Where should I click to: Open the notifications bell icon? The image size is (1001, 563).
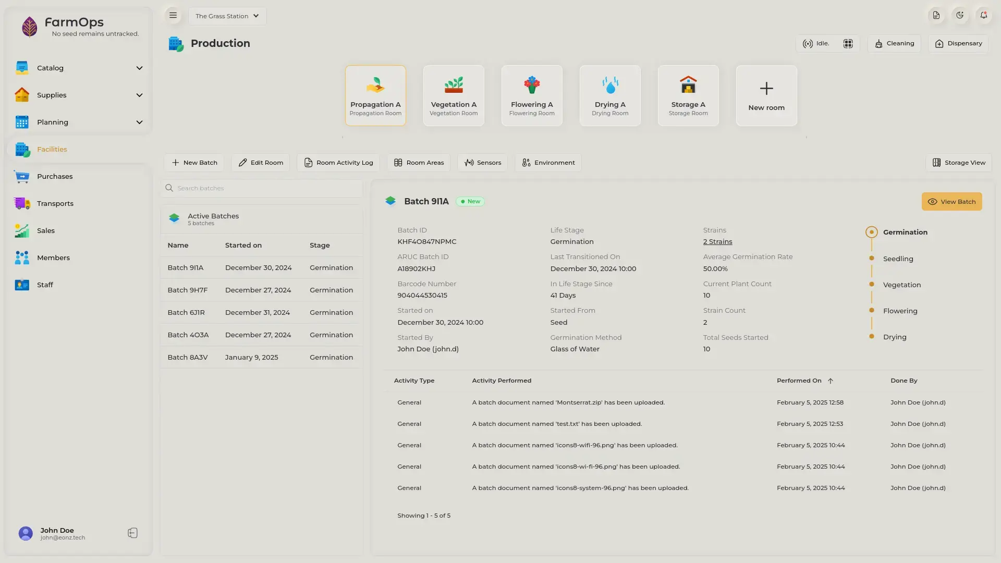(983, 16)
